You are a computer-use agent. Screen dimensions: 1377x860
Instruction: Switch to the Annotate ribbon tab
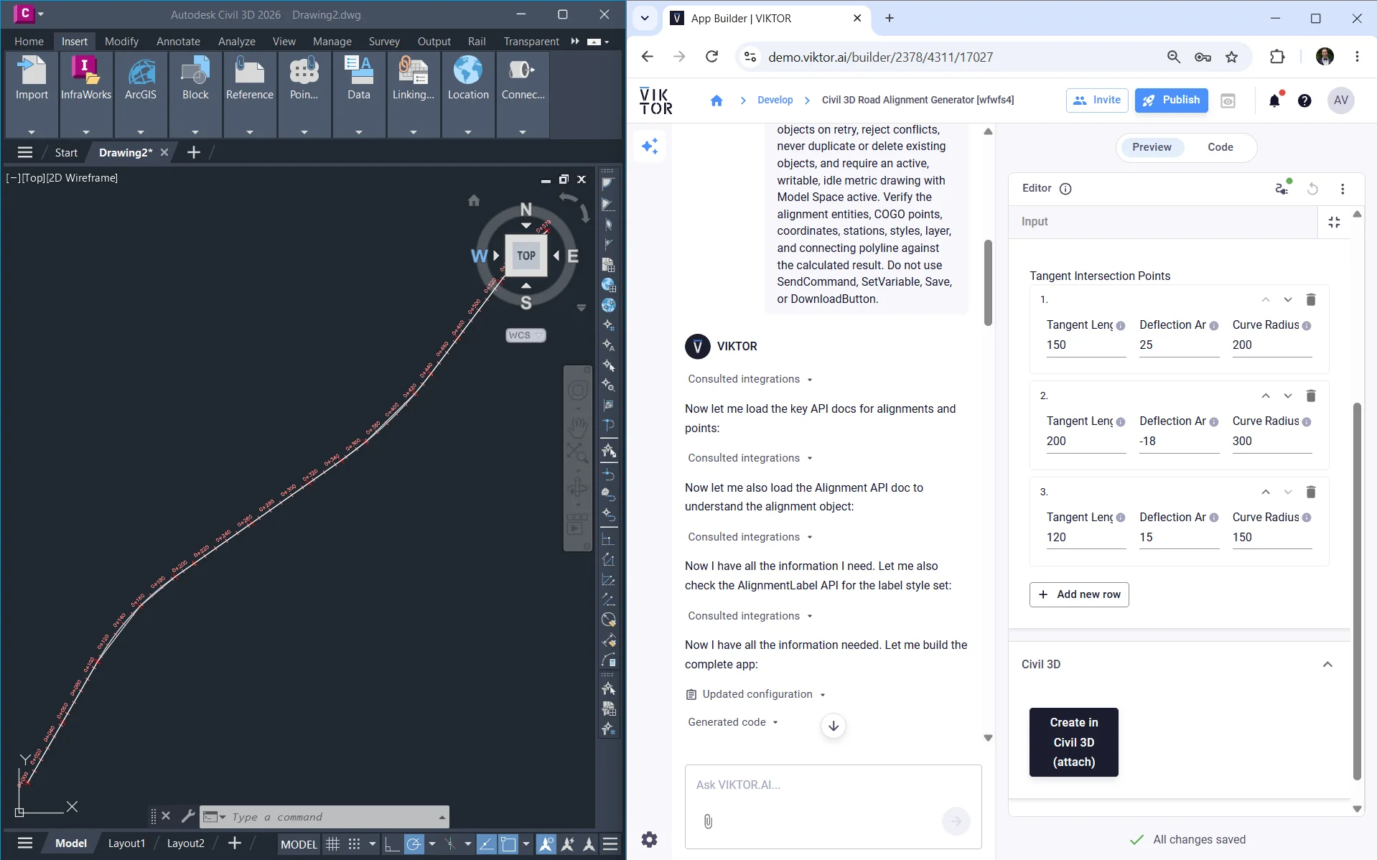(178, 41)
